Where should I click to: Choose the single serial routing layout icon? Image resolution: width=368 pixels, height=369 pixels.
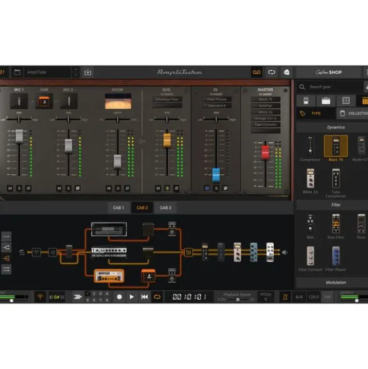tap(6, 237)
